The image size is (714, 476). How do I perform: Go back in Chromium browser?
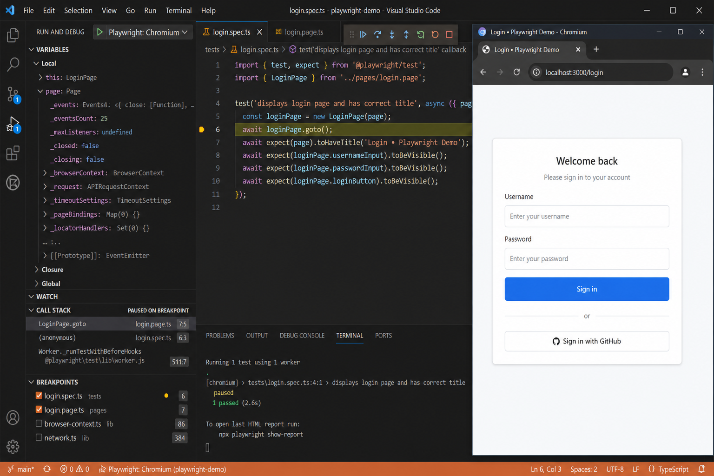483,72
